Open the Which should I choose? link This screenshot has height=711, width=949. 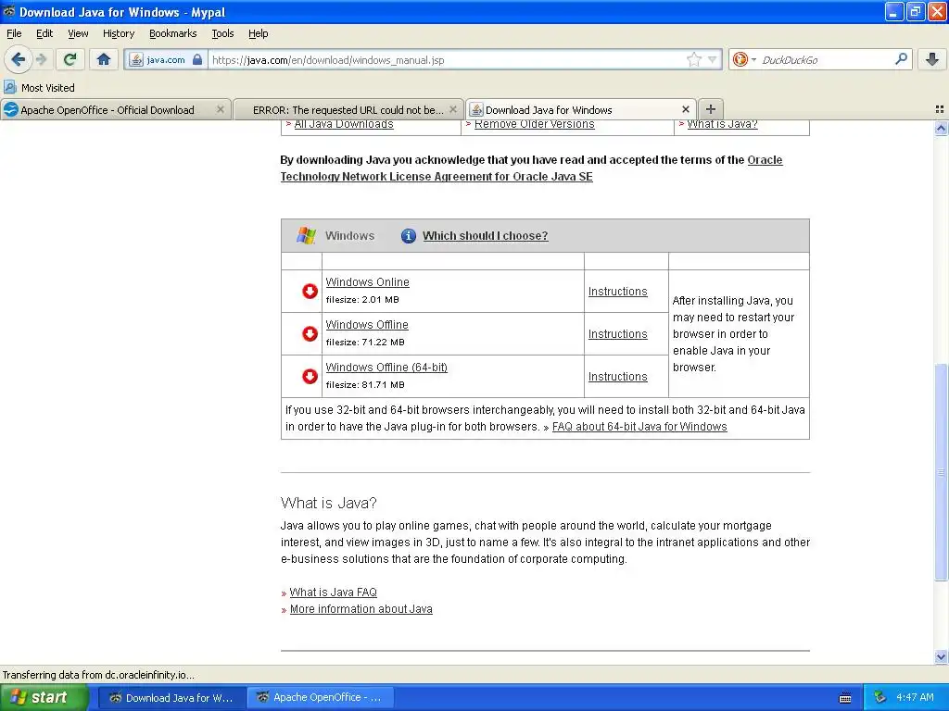click(486, 236)
